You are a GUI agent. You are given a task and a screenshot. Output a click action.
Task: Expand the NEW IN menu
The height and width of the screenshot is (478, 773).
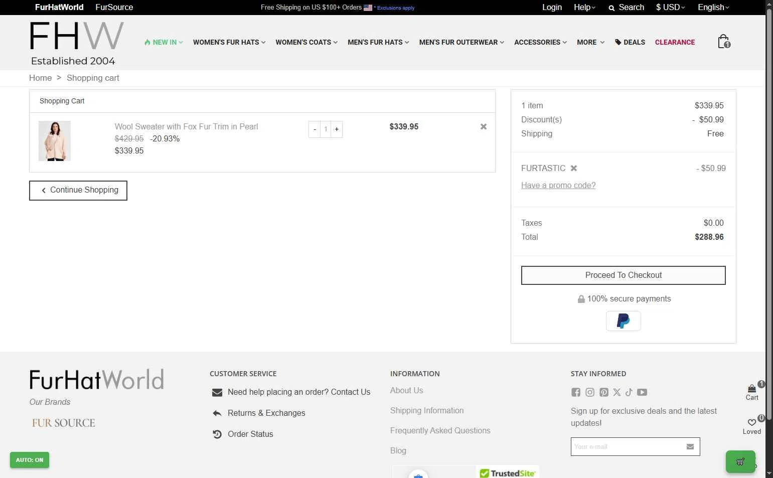tap(164, 42)
